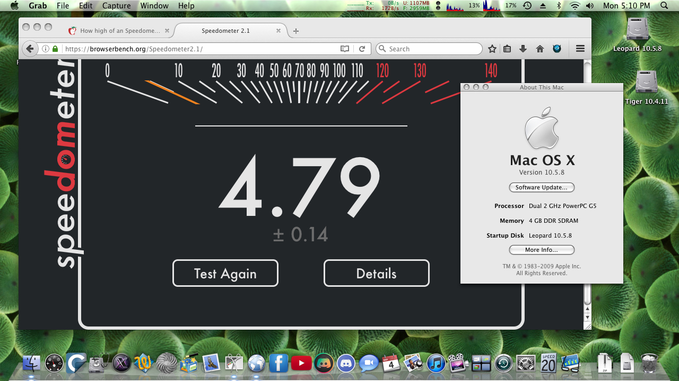Go back with the browser back arrow
This screenshot has height=381, width=679.
30,49
